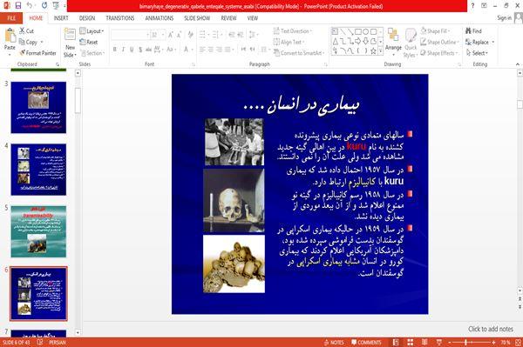
Task: Start Slide Show from status bar
Action: (439, 342)
